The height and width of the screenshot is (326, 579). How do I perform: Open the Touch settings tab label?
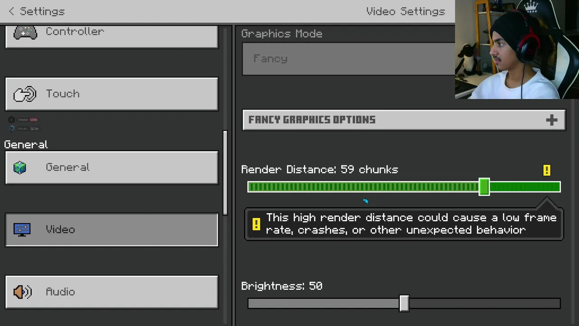coord(62,94)
